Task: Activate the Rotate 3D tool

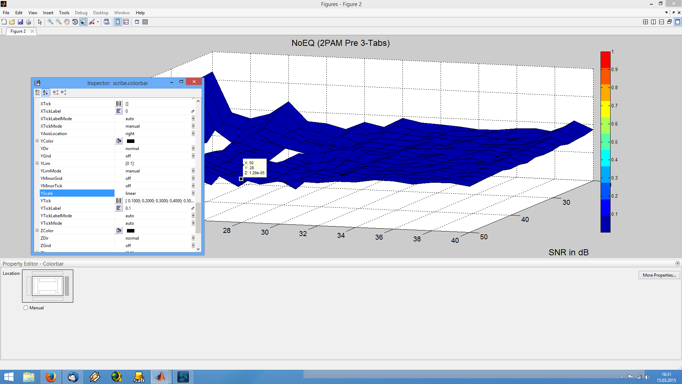Action: [75, 22]
